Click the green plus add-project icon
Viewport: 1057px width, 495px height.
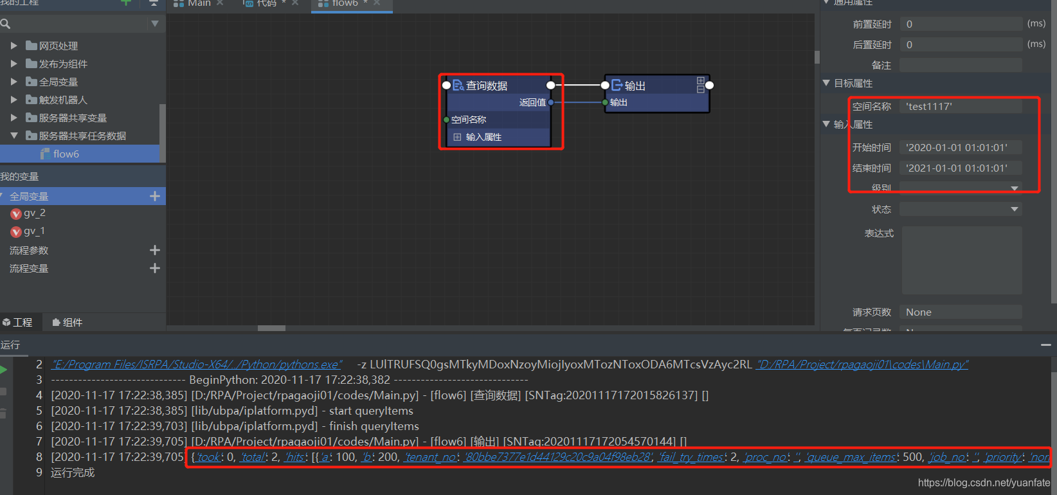126,3
